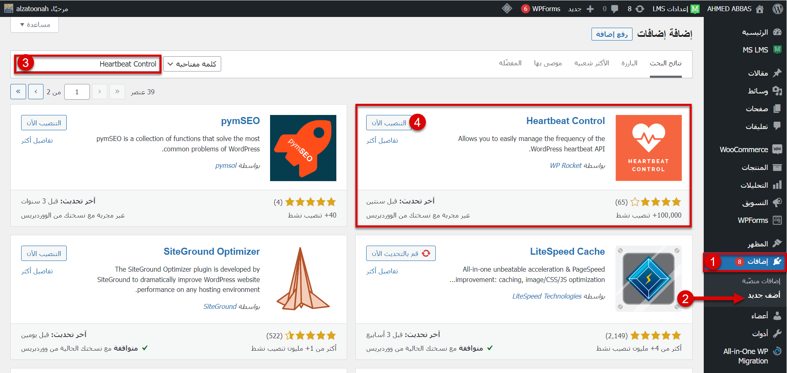Click the رفع إضافة upload plugin button
The image size is (787, 373).
pyautogui.click(x=612, y=34)
